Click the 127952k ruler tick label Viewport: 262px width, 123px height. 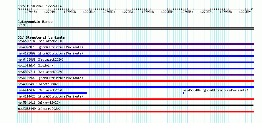pyautogui.click(x=109, y=12)
